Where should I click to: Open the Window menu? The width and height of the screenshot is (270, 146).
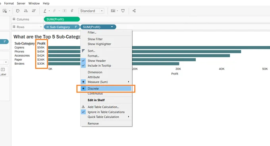[x=34, y=3]
